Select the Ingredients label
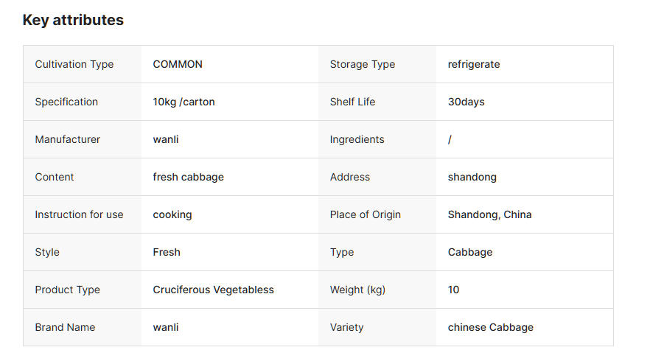The height and width of the screenshot is (364, 650). (x=357, y=139)
